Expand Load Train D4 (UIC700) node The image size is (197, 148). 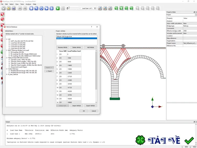9,43
